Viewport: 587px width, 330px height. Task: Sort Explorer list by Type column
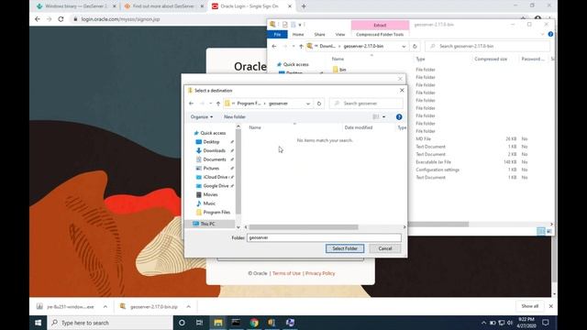tap(420, 59)
